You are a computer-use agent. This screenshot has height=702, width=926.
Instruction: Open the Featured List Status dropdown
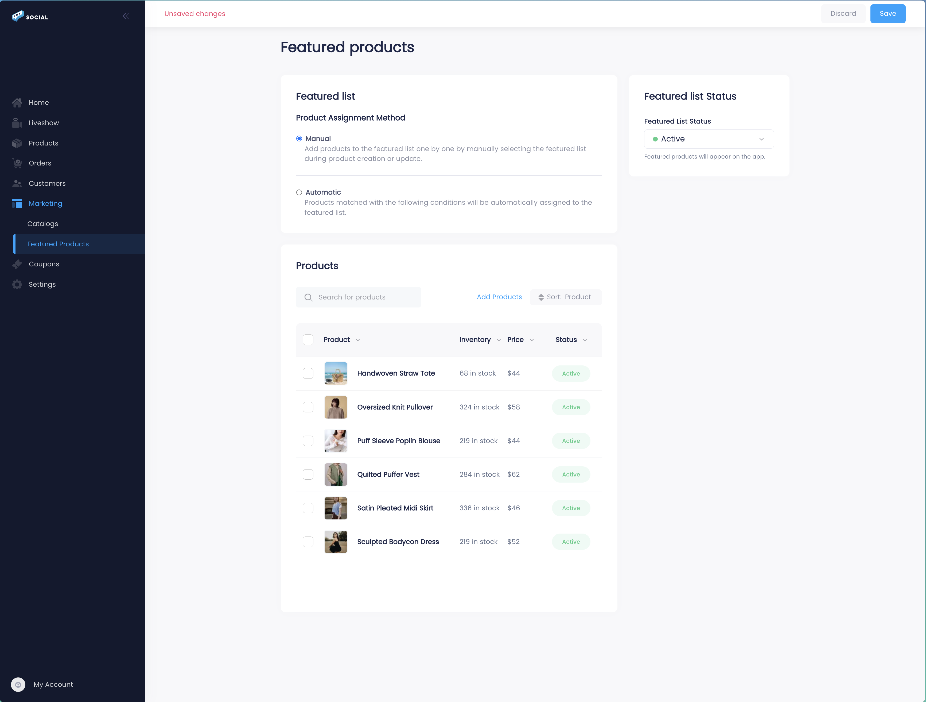pos(709,139)
